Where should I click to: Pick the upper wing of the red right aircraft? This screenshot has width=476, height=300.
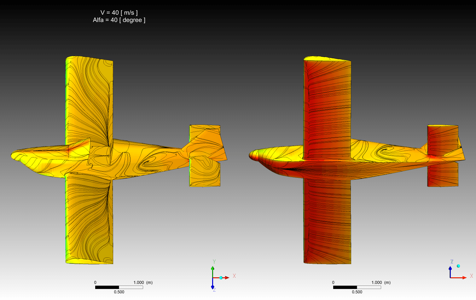click(x=327, y=104)
